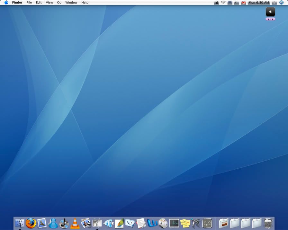Launch Microsoft Word from the dock

tap(152, 223)
